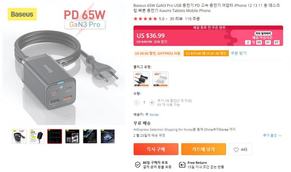
Task: Click the 카트에 넣기 add to cart button
Action: point(204,149)
